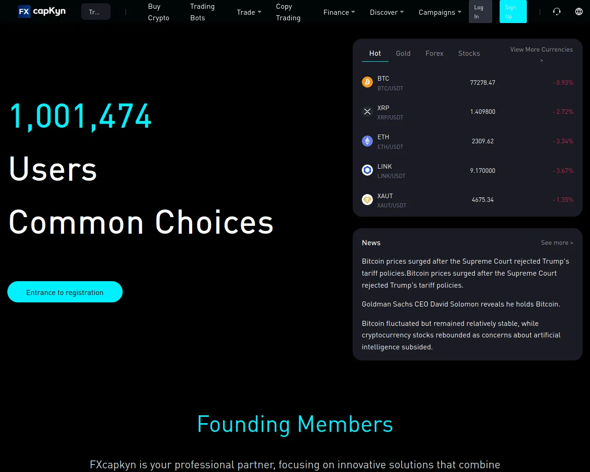
Task: Click the Chainlink LINK coin icon
Action: pyautogui.click(x=367, y=170)
